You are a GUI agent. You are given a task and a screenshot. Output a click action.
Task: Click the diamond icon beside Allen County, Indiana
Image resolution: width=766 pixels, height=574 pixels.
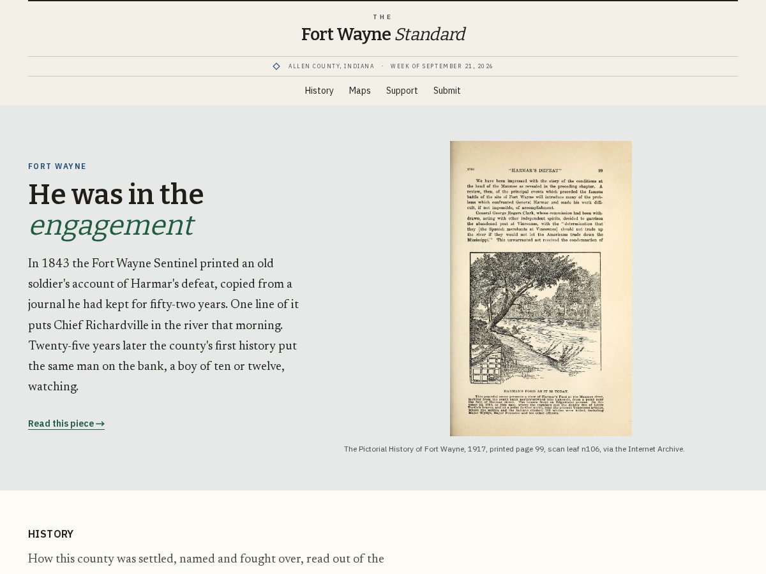click(276, 66)
